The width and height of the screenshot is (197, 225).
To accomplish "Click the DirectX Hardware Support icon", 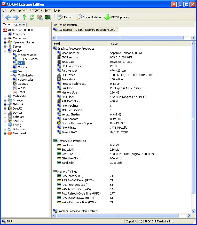I will (x=59, y=123).
